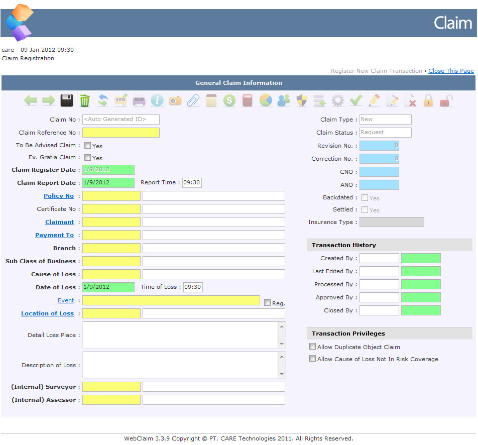Tick the Ex. Gratia Claim checkbox

click(87, 158)
